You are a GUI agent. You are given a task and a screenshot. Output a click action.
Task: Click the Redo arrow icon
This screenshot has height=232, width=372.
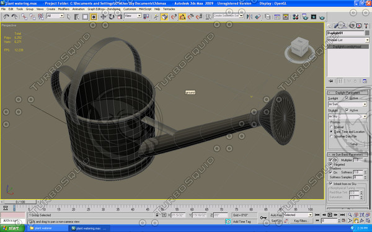pyautogui.click(x=14, y=16)
